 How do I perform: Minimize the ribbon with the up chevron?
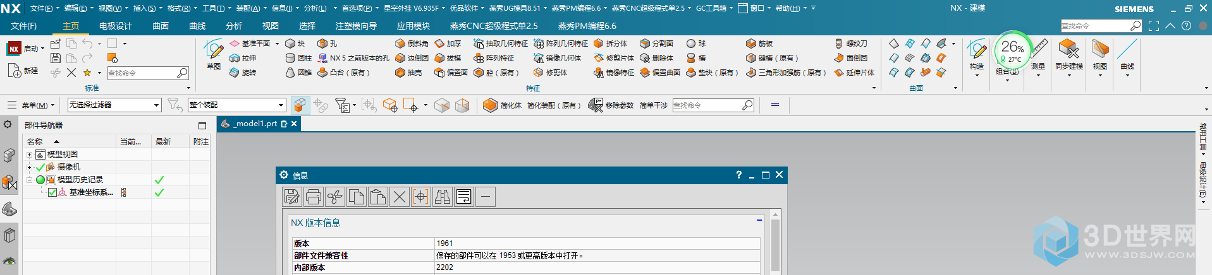tap(1171, 26)
